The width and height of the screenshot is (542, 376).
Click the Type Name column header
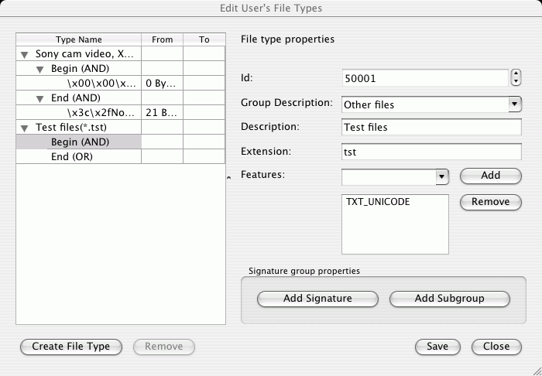[x=79, y=39]
